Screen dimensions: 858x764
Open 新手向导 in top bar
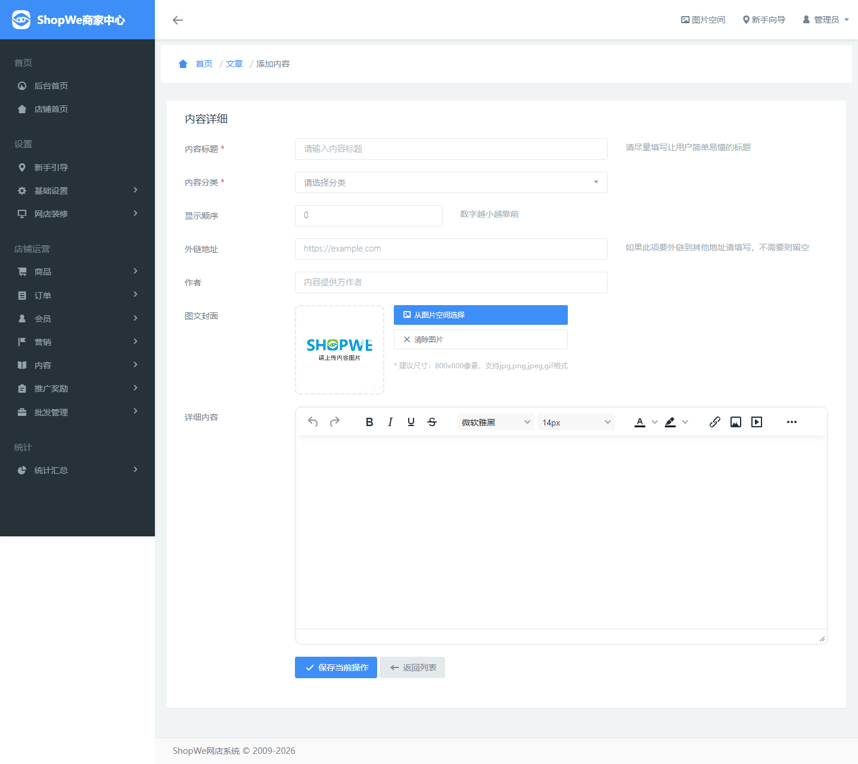[764, 20]
